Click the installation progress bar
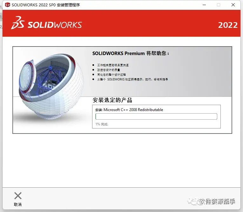The width and height of the screenshot is (243, 212). click(x=156, y=116)
